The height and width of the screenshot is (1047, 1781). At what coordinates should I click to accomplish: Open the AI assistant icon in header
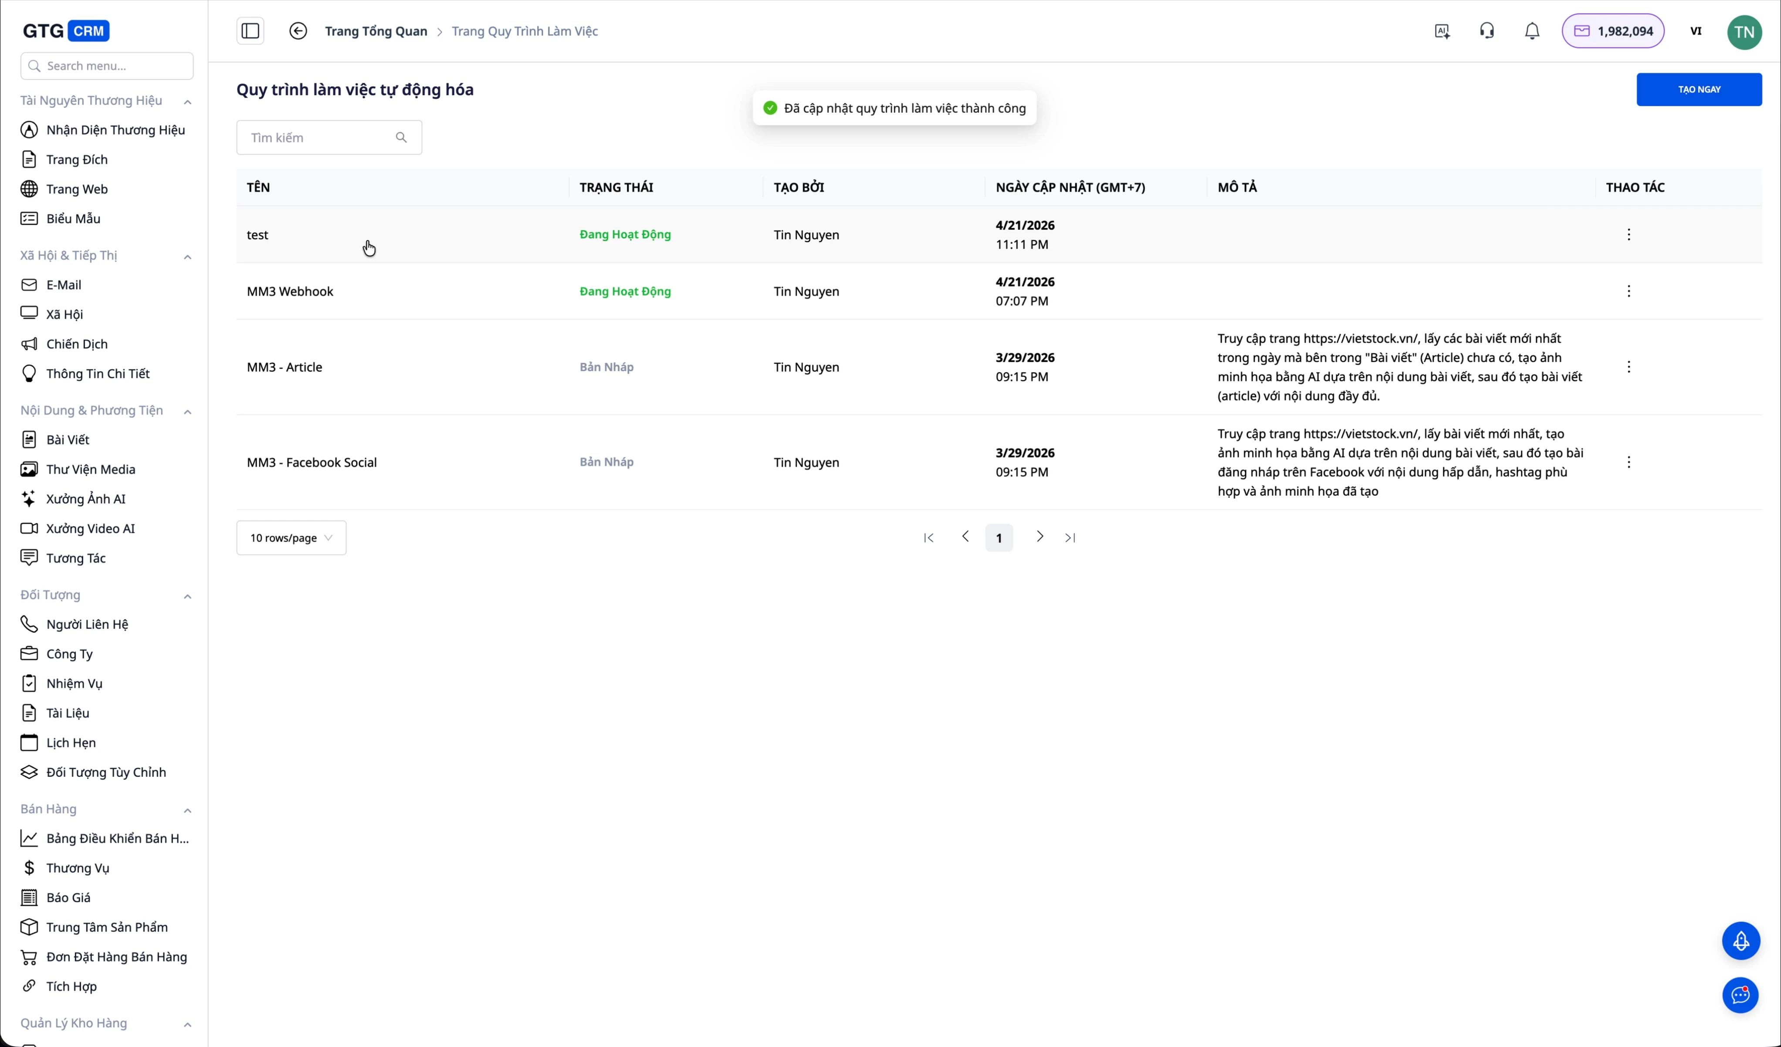point(1442,31)
